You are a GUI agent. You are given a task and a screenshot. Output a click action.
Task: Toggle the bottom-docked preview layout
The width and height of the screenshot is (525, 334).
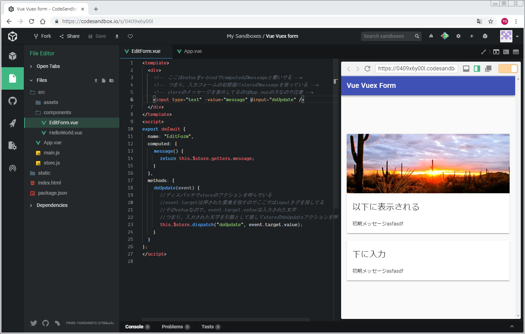click(466, 69)
